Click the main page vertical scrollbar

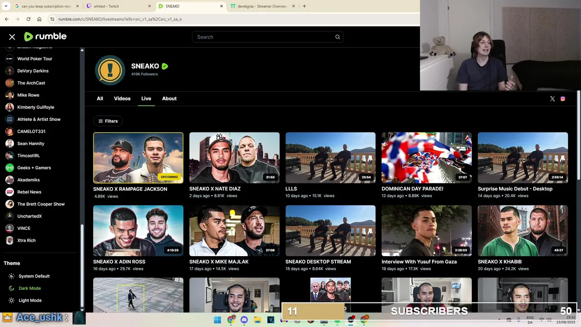coord(578,136)
